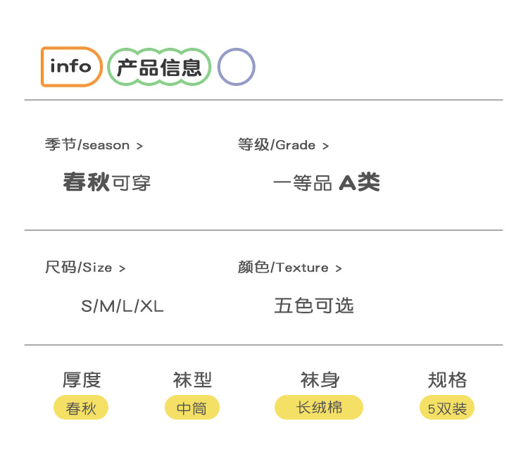This screenshot has width=528, height=452.
Task: Click the 厚度 heading
Action: pyautogui.click(x=82, y=380)
